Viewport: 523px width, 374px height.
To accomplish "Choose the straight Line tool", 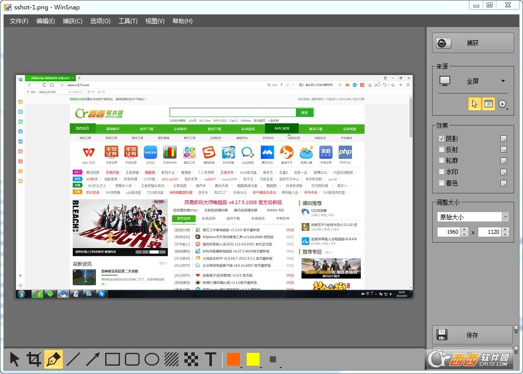I will (73, 359).
